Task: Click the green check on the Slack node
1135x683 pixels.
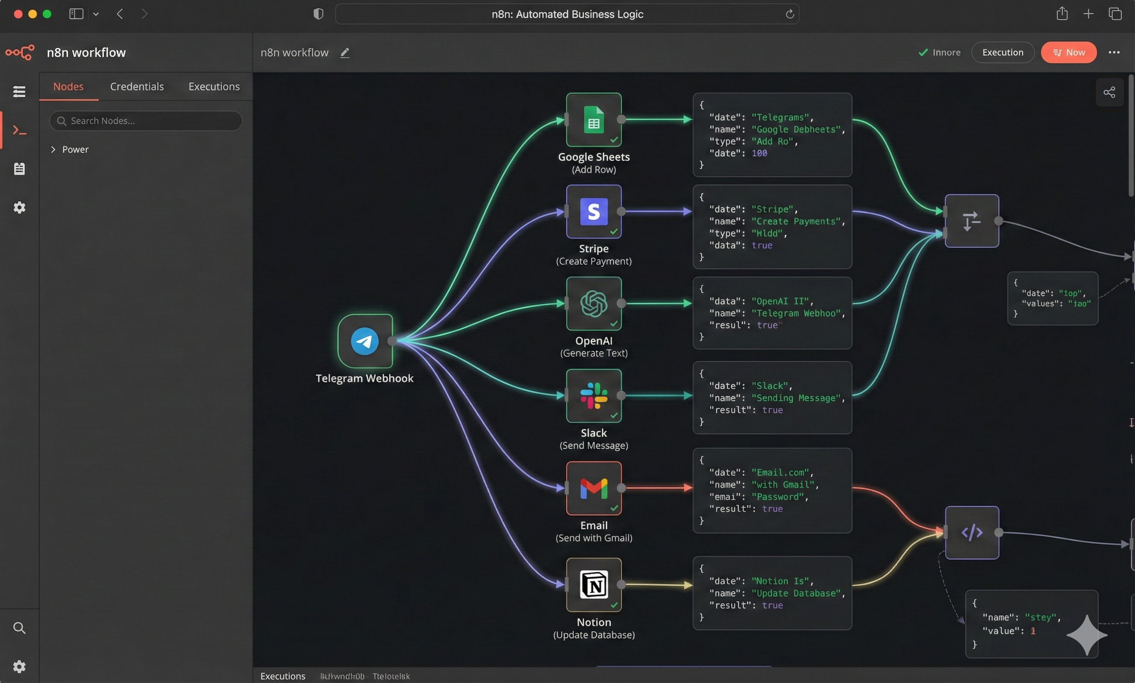Action: 613,416
